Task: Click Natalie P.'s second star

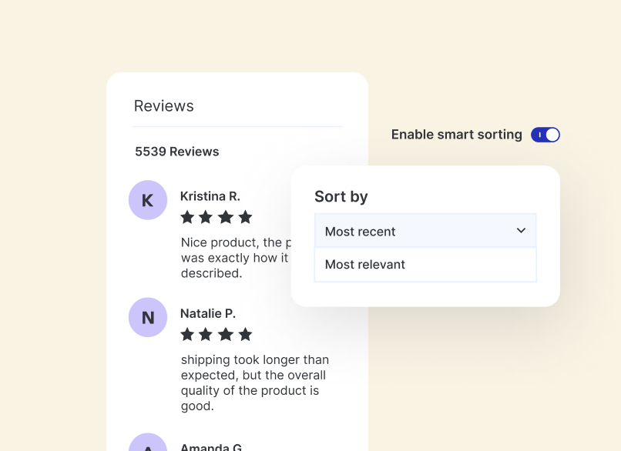Action: pyautogui.click(x=206, y=334)
